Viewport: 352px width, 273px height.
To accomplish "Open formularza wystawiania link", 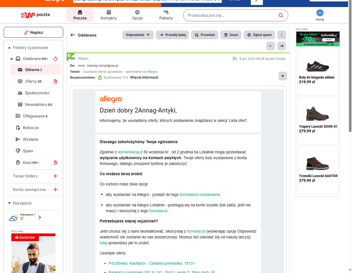I will pos(200,195).
